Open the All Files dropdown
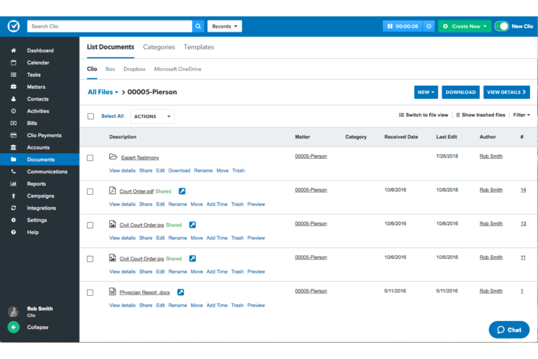 click(x=103, y=92)
